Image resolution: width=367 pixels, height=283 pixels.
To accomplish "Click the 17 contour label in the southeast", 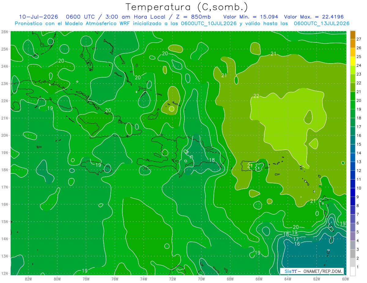I will pos(296,239).
